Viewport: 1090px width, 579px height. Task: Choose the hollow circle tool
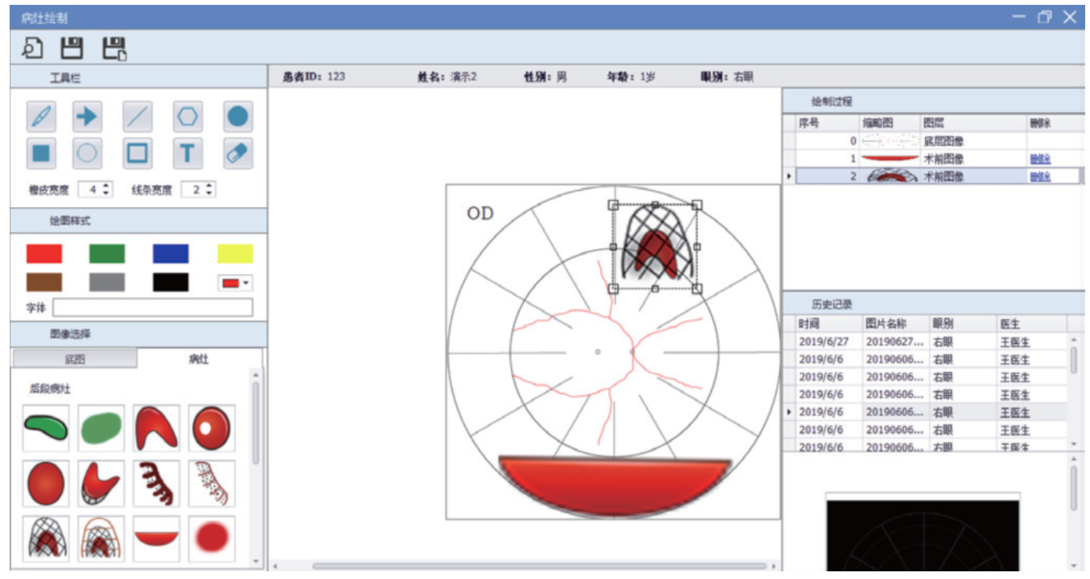pyautogui.click(x=87, y=153)
